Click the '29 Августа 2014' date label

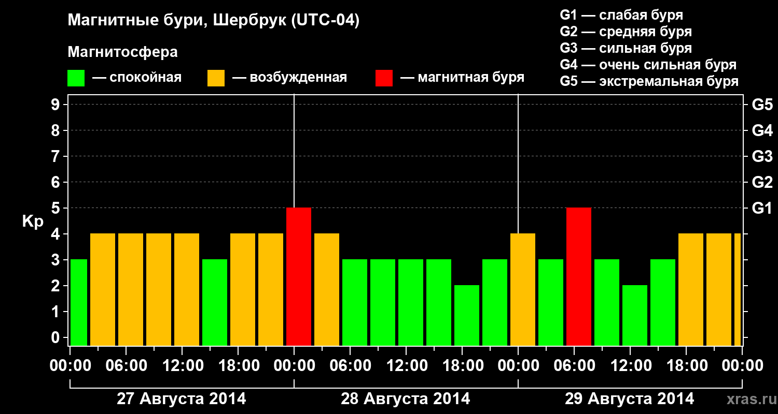[x=630, y=399]
